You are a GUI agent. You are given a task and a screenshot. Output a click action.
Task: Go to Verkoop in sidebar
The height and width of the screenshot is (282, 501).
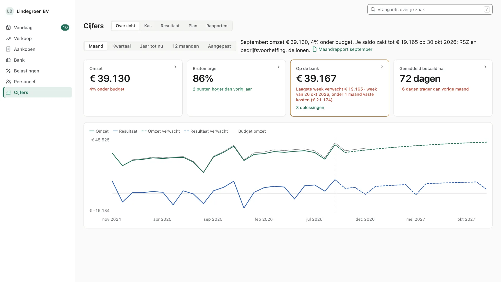pos(37,38)
